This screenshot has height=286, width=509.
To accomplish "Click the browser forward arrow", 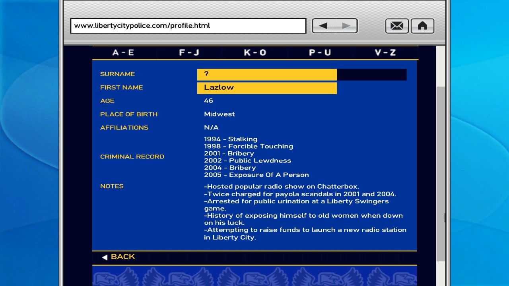I will (x=346, y=26).
